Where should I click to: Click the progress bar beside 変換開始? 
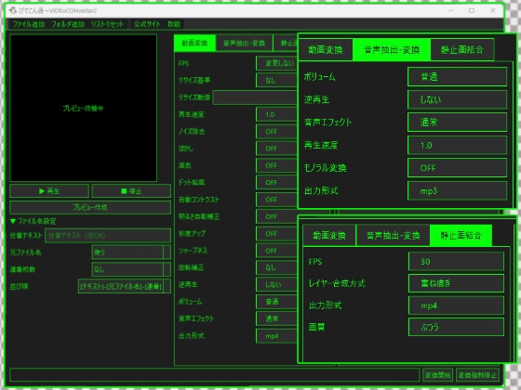[215, 375]
